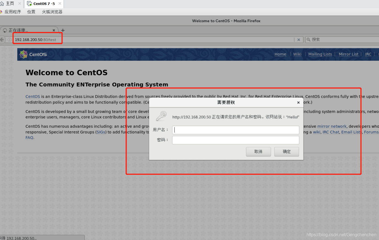Click the CentOS logo in page banner
Viewport: 379px width, 240px height.
[x=33, y=54]
